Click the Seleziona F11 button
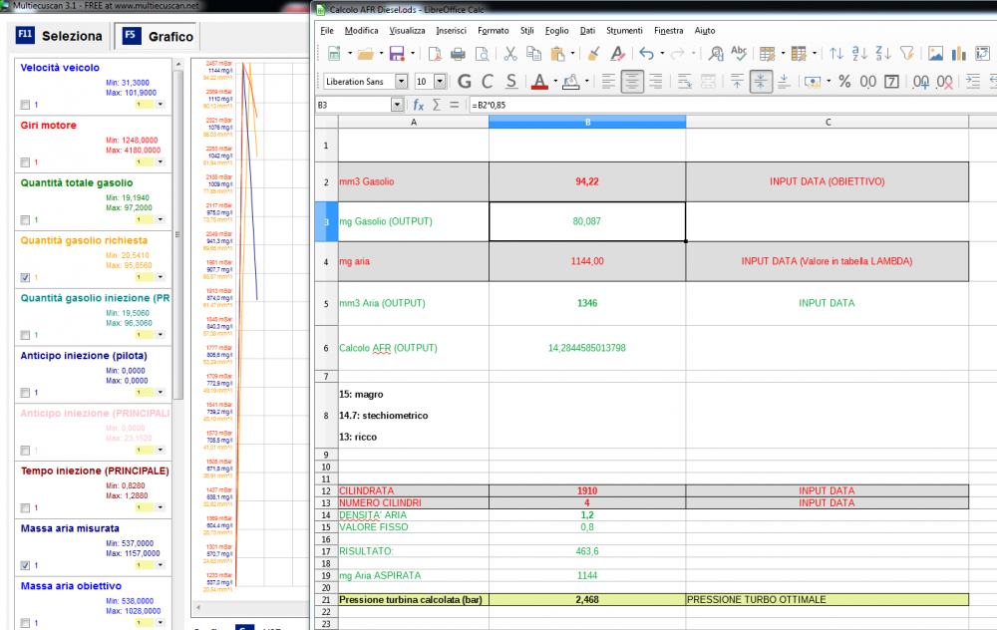The width and height of the screenshot is (997, 630). point(60,37)
